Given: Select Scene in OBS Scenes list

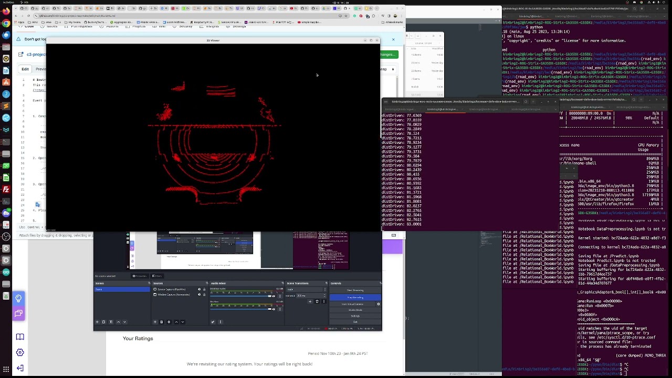Looking at the screenshot, I should (122, 289).
